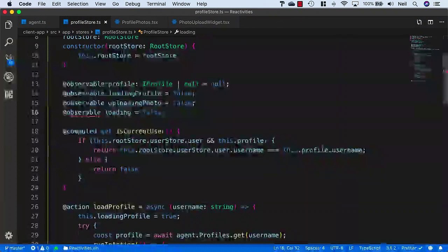This screenshot has width=448, height=252.
Task: Change the UTF-8 file encoding
Action: tap(337, 248)
